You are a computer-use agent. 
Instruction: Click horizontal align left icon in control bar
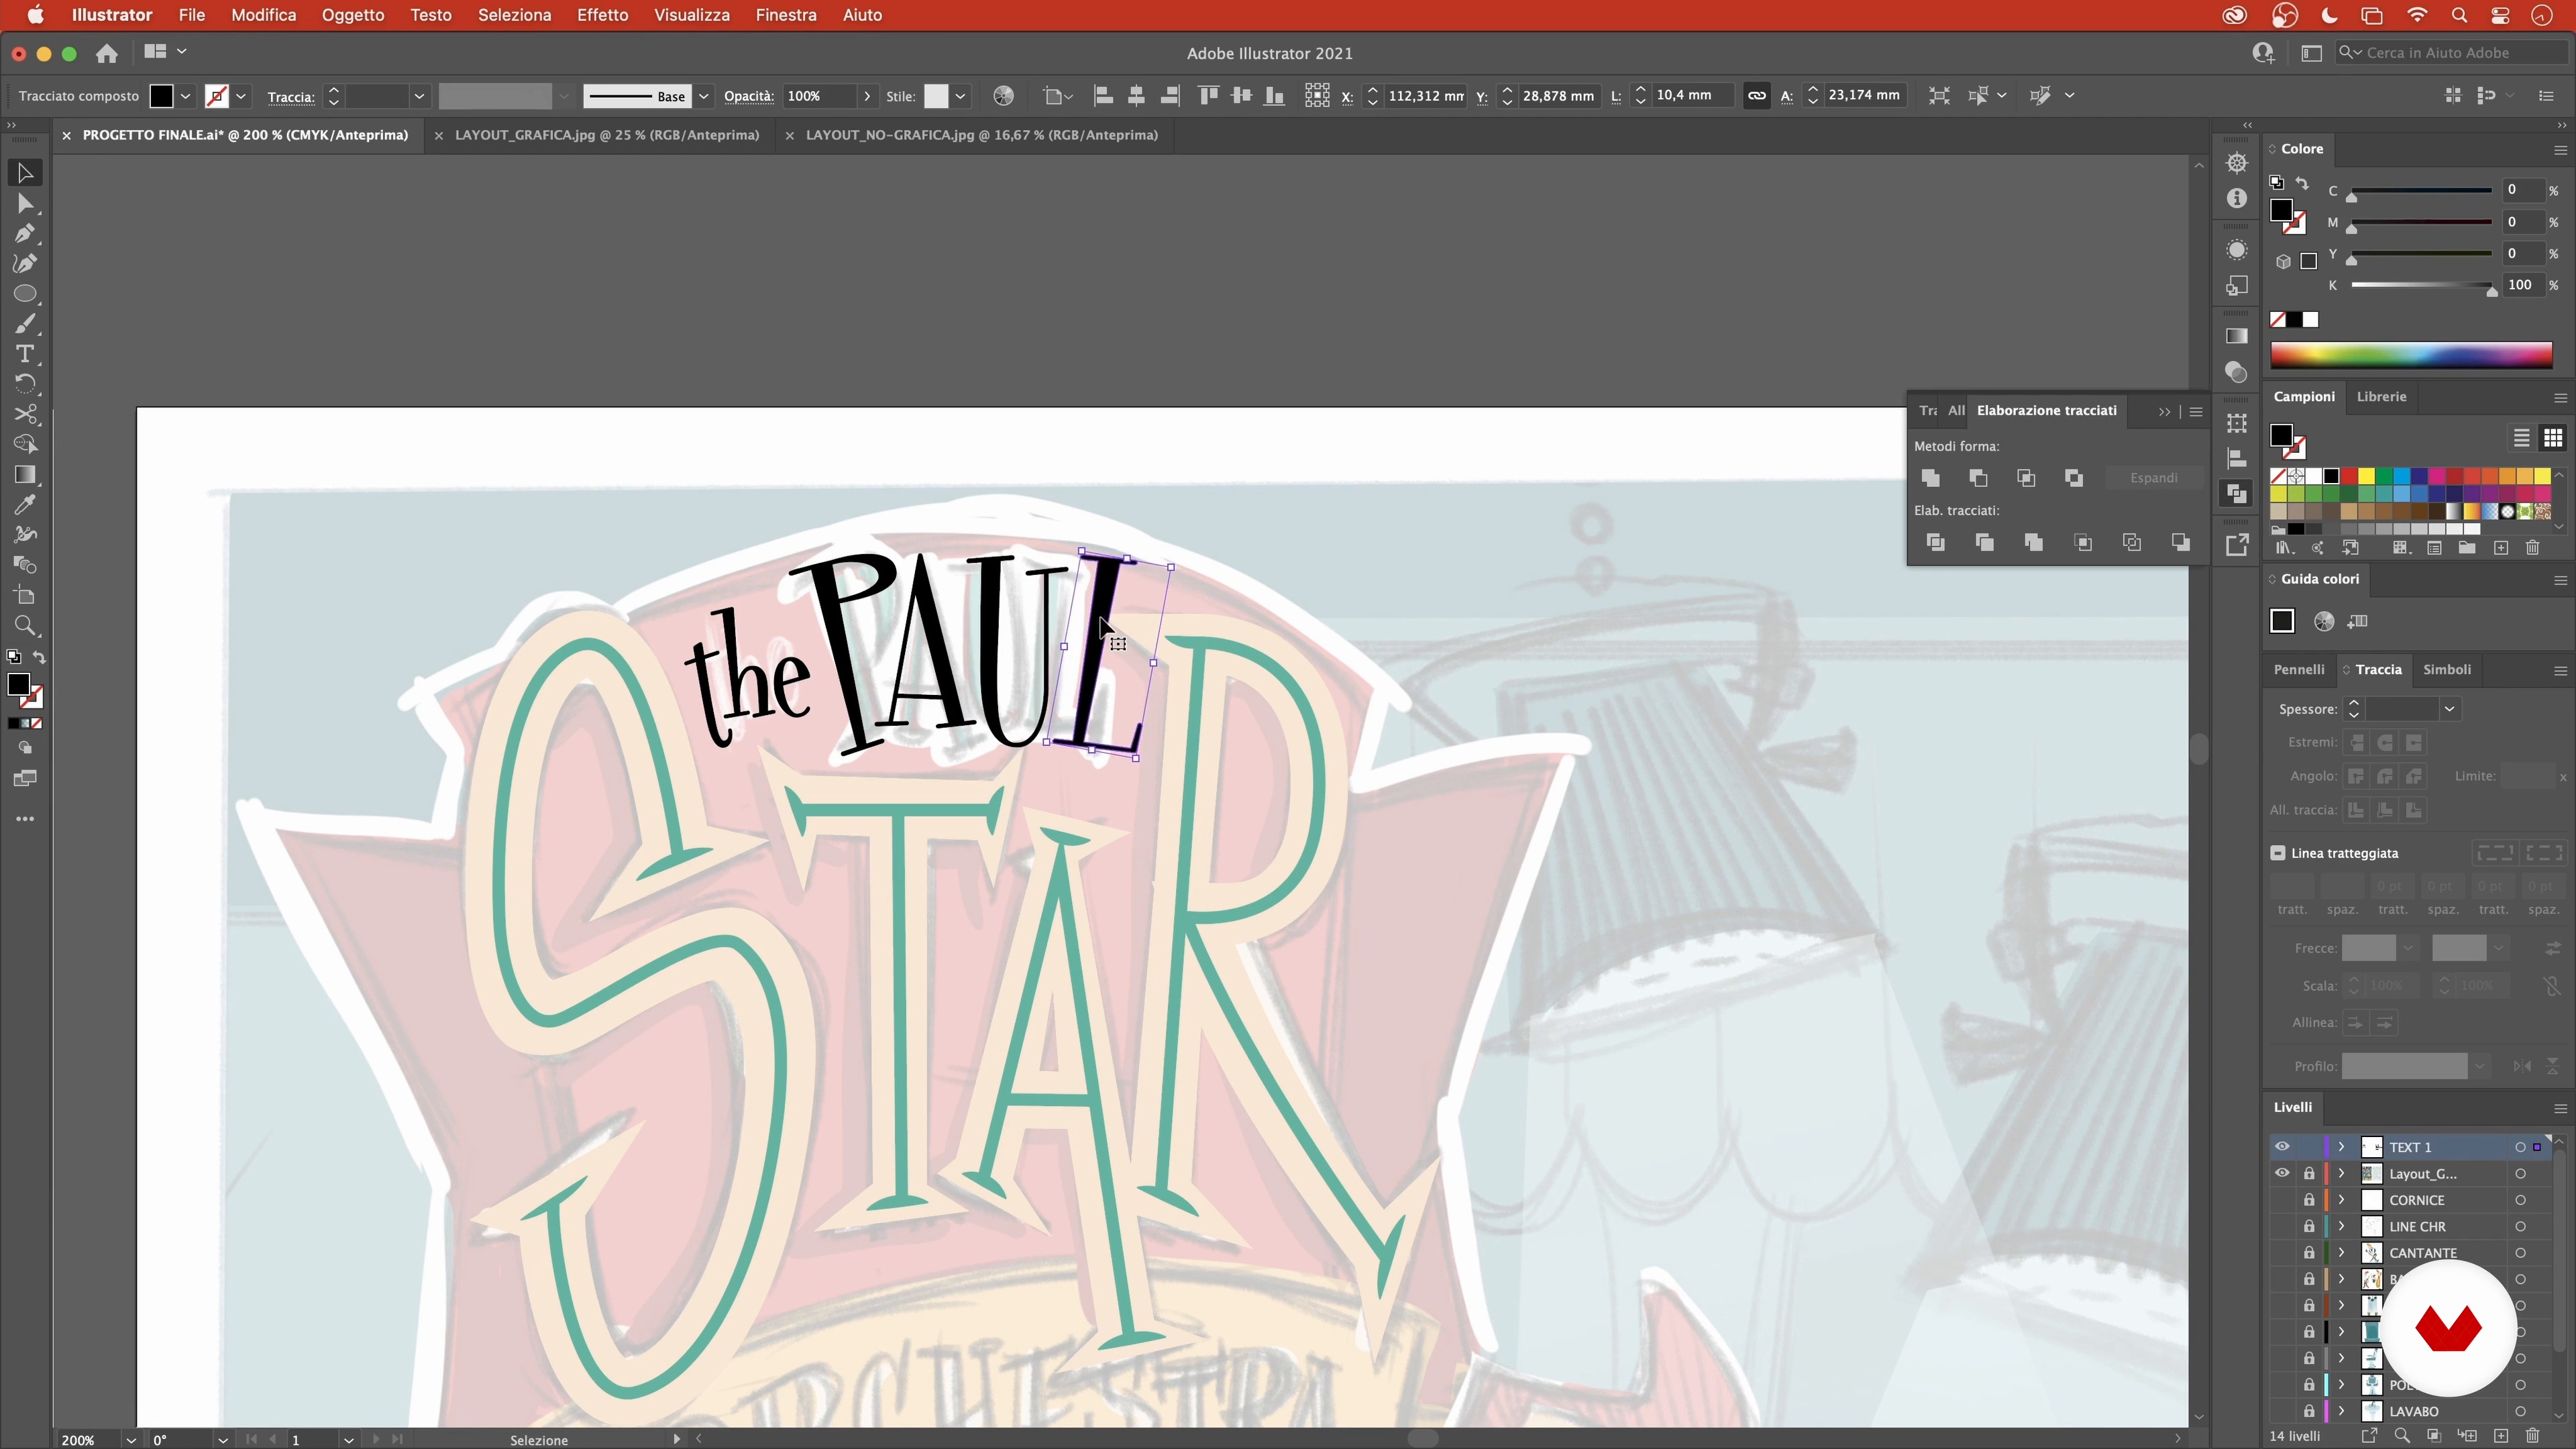(x=1103, y=96)
